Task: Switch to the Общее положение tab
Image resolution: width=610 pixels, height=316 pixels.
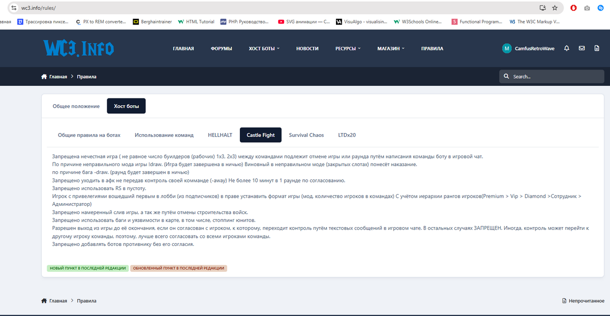Action: (76, 106)
